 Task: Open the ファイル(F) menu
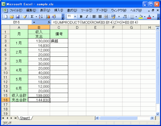point(16,10)
